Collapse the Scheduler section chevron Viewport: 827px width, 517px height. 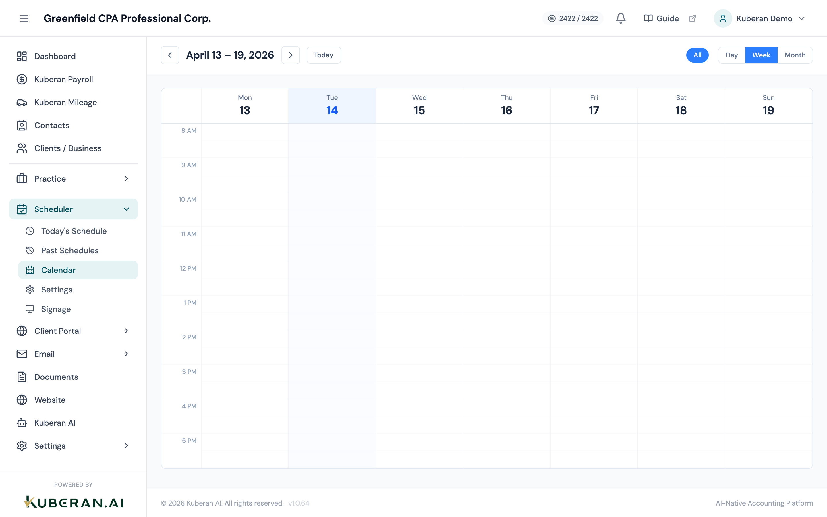[126, 209]
